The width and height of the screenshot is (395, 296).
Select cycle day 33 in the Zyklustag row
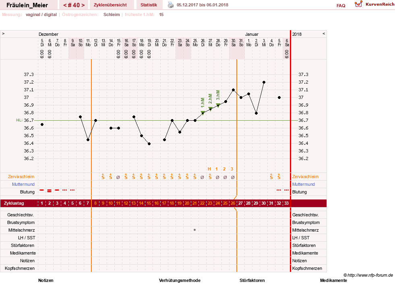(x=286, y=203)
